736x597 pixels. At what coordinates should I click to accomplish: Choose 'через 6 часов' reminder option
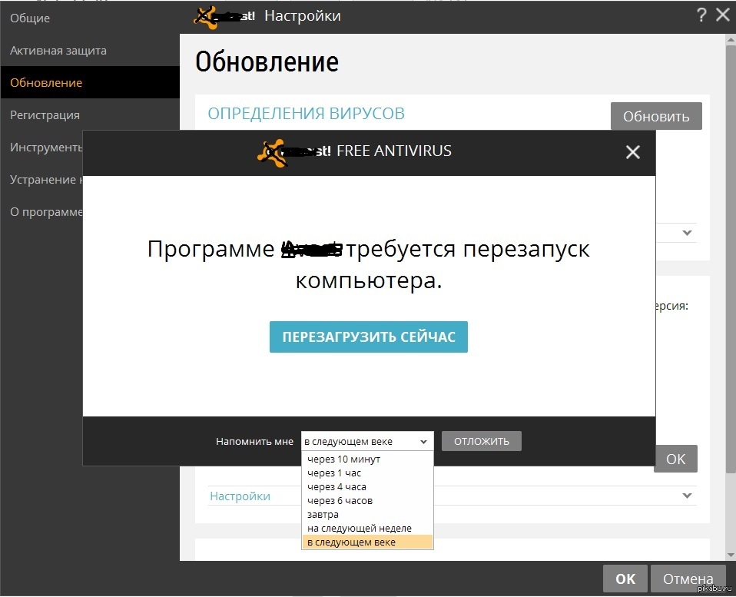[340, 501]
